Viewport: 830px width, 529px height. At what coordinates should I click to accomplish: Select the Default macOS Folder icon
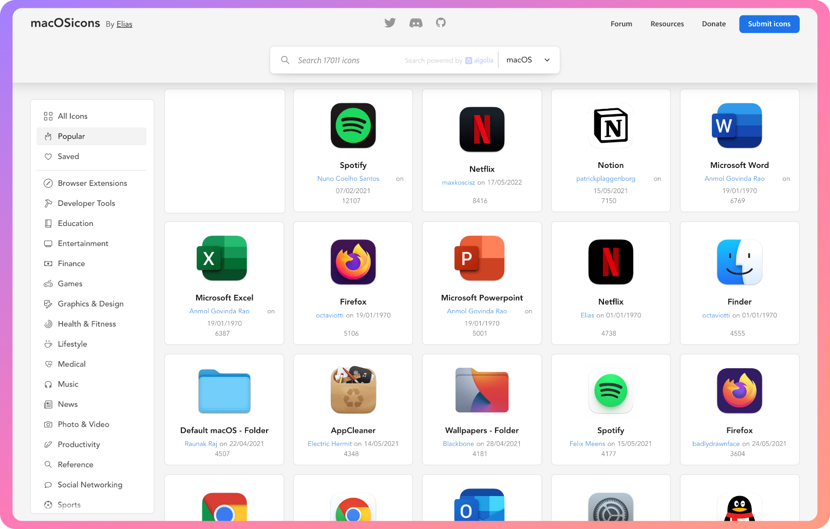pos(224,391)
